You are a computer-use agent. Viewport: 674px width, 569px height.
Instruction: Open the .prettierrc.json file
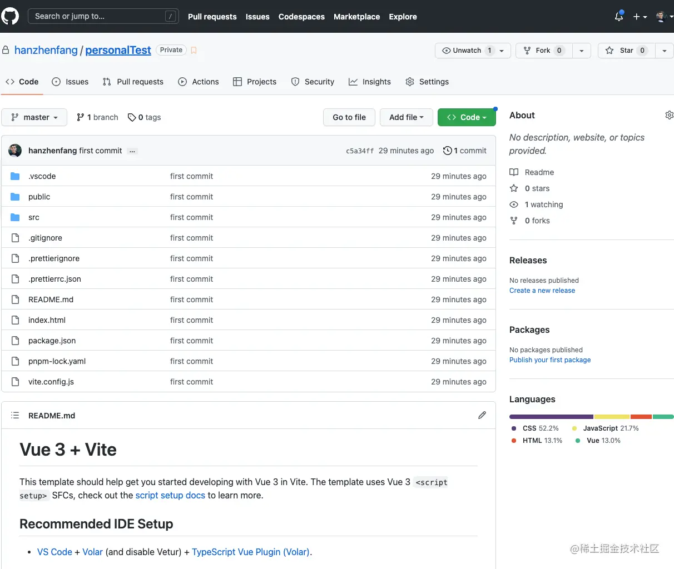[54, 279]
